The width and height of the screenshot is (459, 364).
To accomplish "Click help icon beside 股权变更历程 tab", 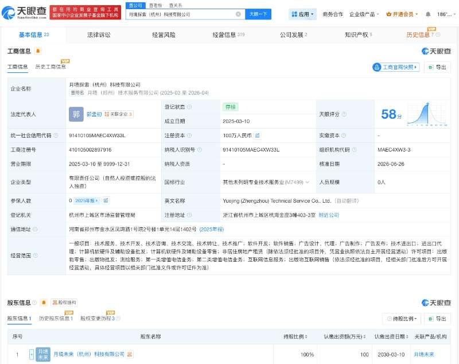I will click(x=118, y=318).
